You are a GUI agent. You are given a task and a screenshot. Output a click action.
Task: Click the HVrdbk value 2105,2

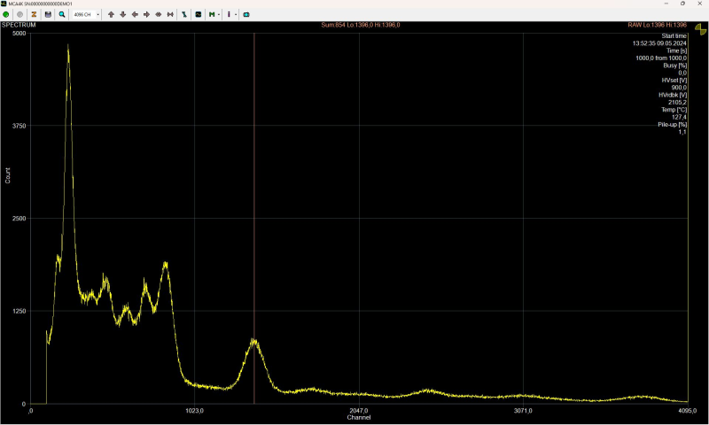click(677, 103)
